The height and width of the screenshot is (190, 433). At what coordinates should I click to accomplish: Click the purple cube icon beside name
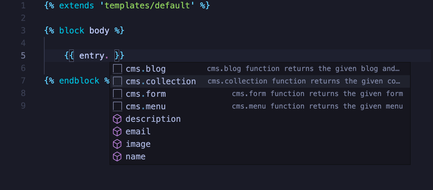pyautogui.click(x=117, y=157)
